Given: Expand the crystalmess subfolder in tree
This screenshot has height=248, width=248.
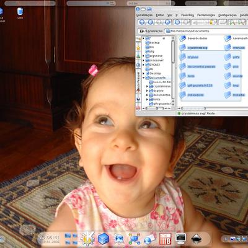Looking at the screenshot, I should pyautogui.click(x=147, y=86).
